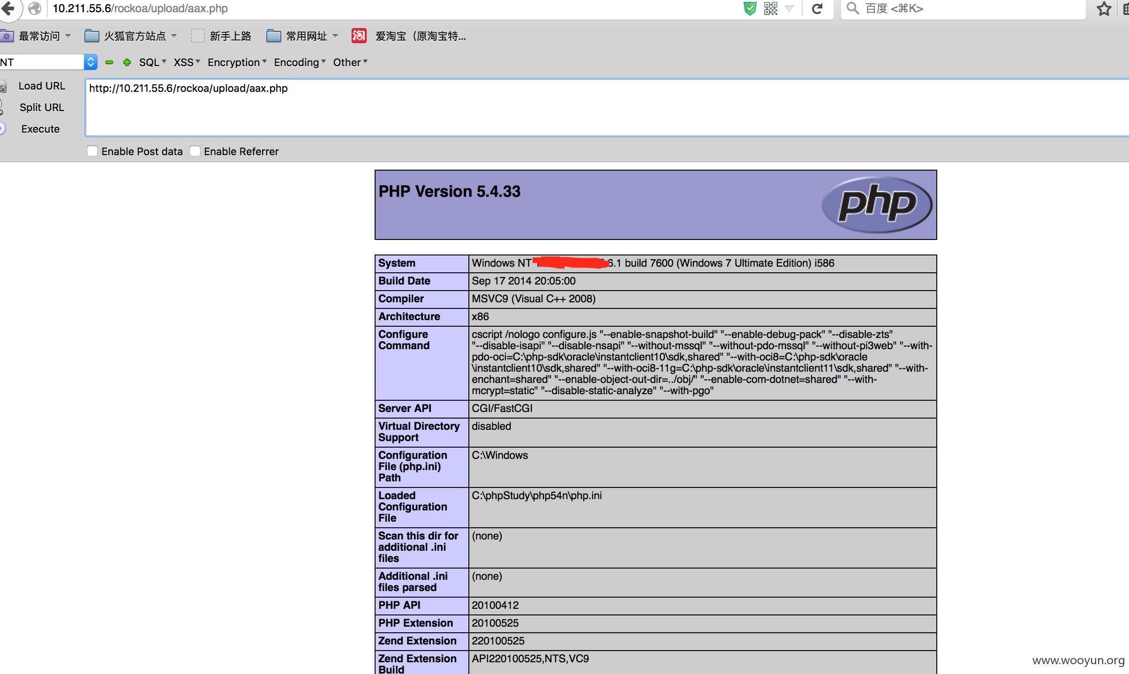Screen dimensions: 1129x674
Task: Click the QR code icon in address bar
Action: [771, 8]
